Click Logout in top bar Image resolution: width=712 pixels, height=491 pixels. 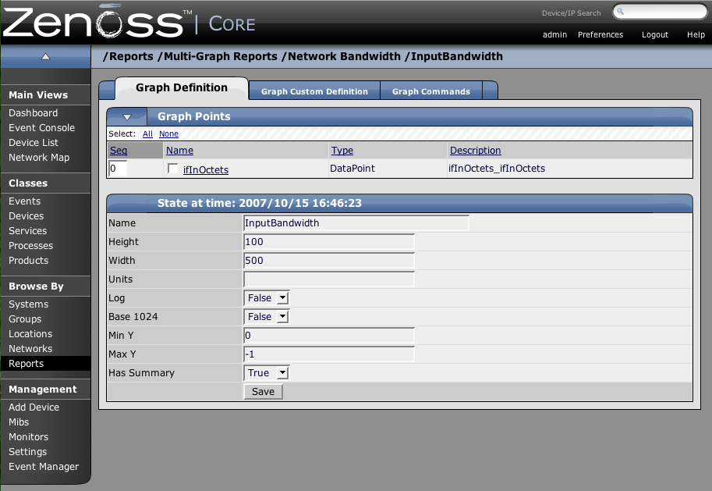655,34
